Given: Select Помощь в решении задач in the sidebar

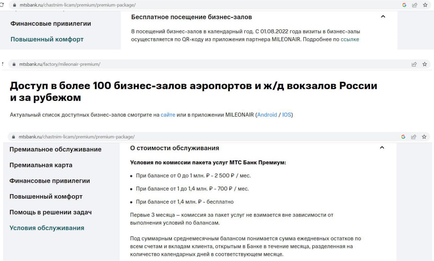Looking at the screenshot, I should coord(51,212).
